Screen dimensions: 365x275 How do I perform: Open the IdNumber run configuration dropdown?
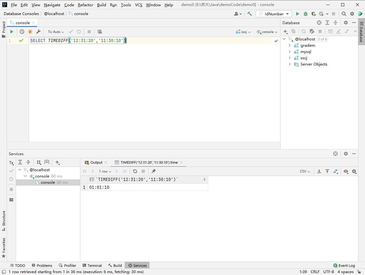click(274, 14)
